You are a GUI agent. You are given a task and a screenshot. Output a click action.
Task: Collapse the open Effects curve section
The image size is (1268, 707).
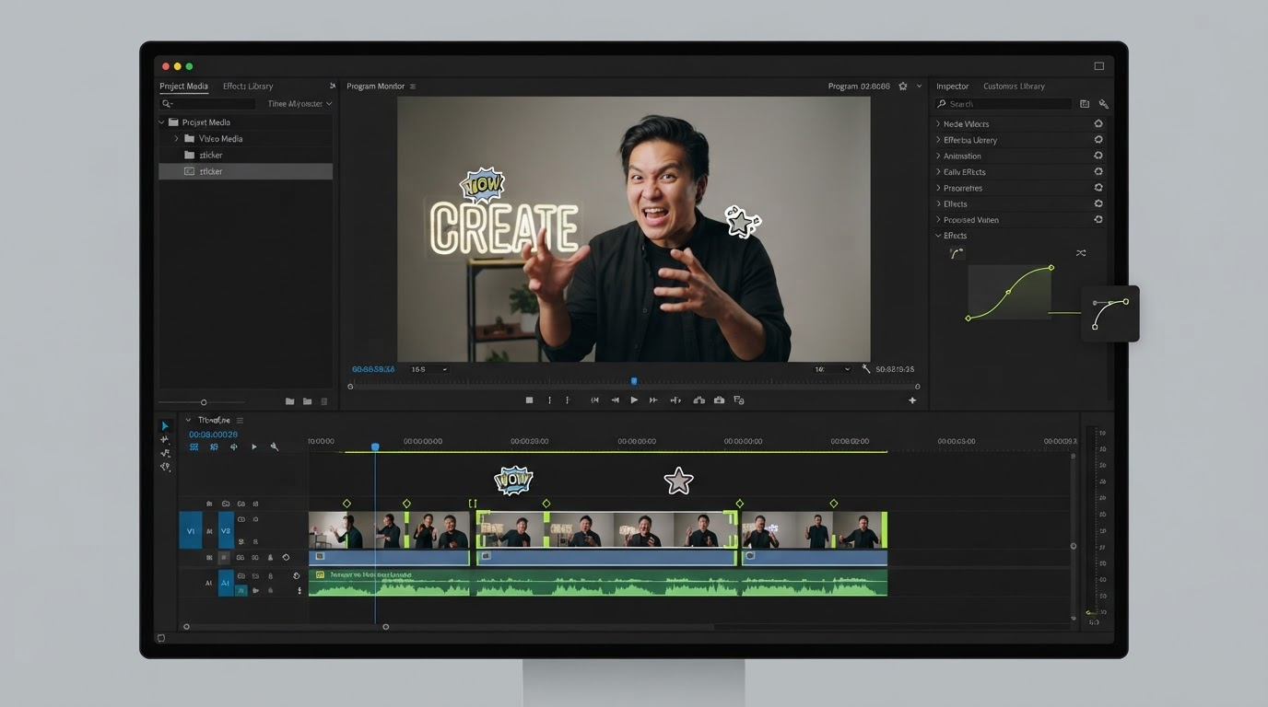[x=938, y=236]
